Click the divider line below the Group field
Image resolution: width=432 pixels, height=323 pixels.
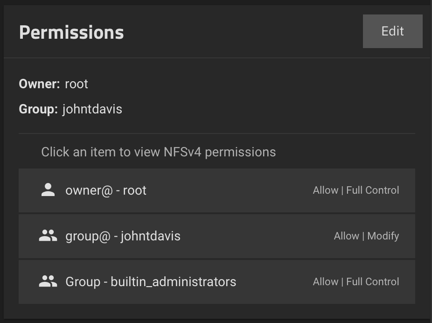(217, 133)
